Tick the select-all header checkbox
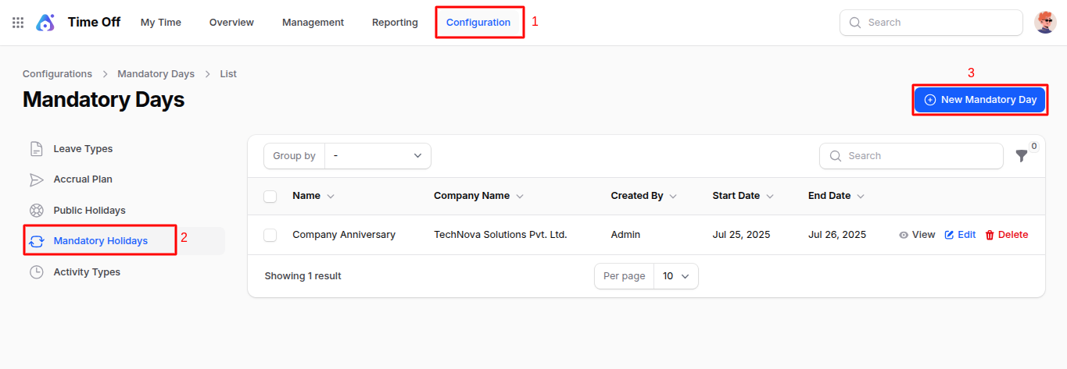The image size is (1067, 369). (270, 197)
